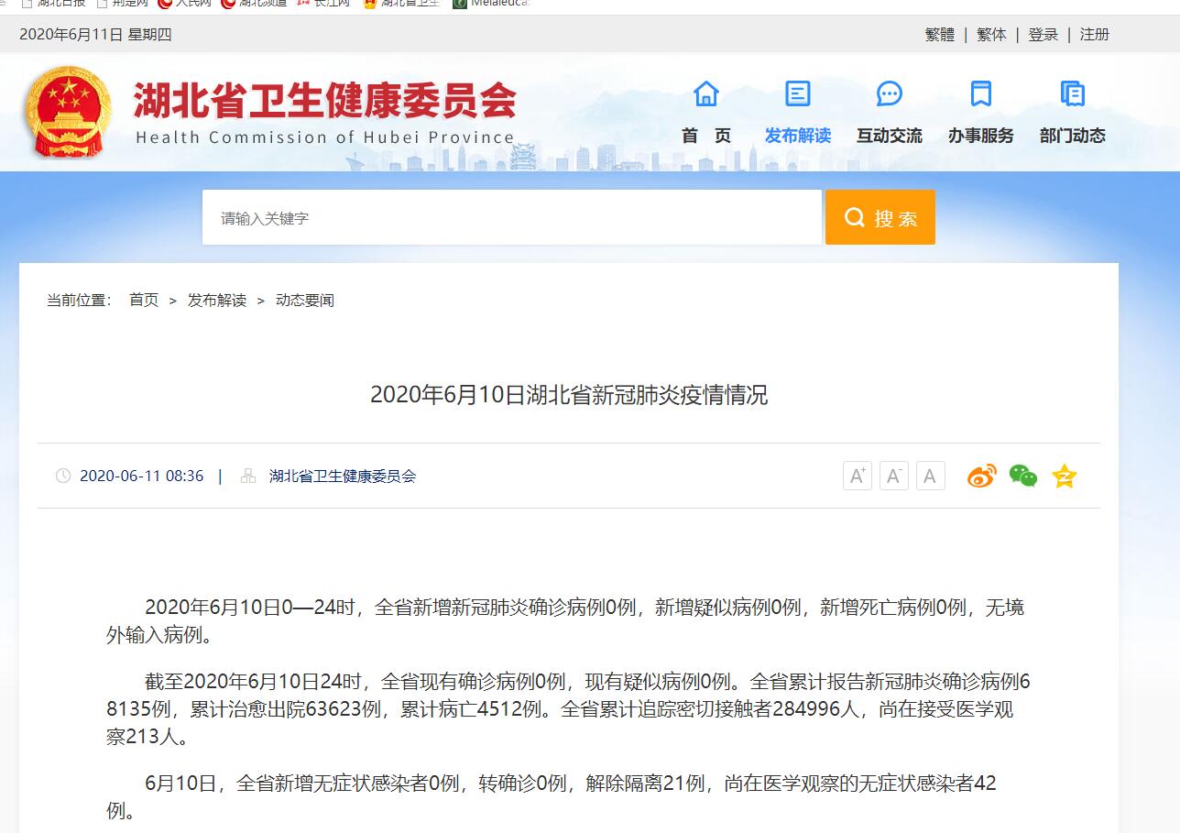The width and height of the screenshot is (1180, 833).
Task: Switch to 繁體 traditional Chinese
Action: 939,35
